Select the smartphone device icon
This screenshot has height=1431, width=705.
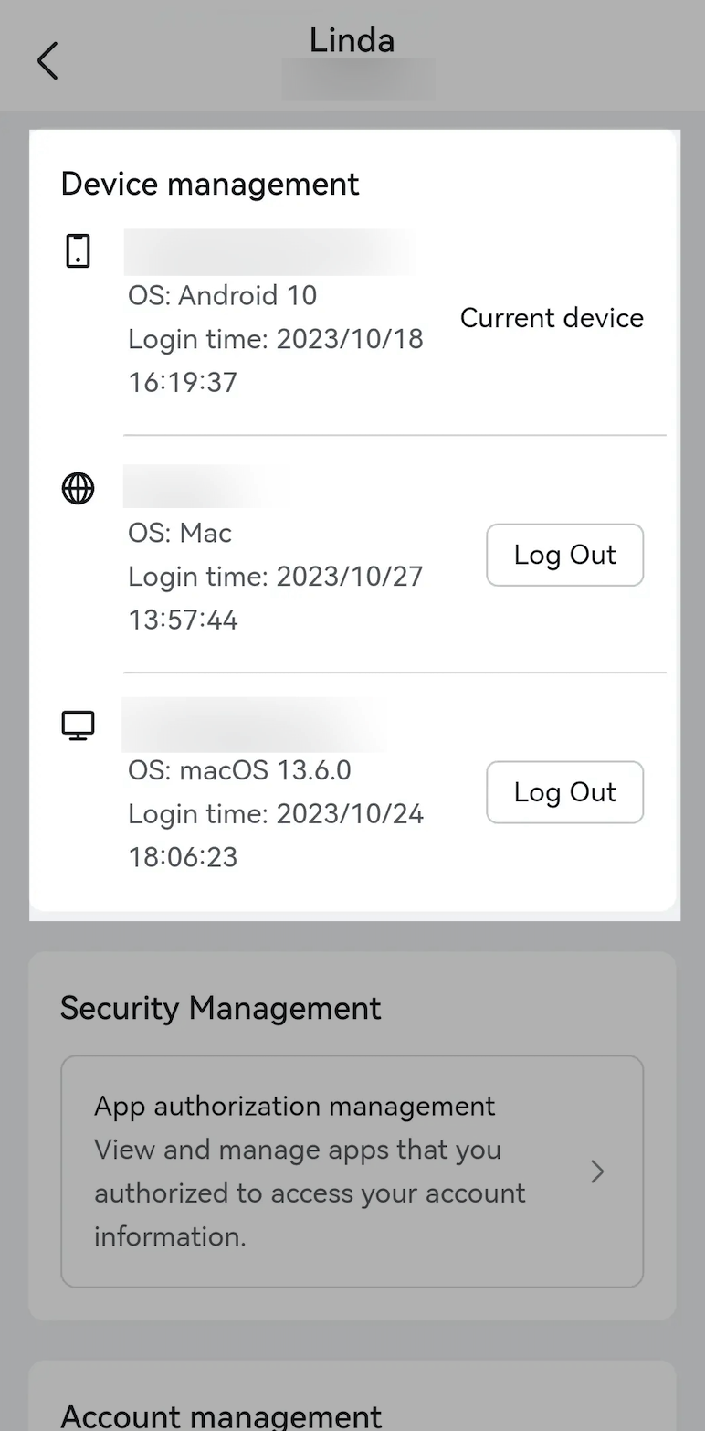point(78,249)
